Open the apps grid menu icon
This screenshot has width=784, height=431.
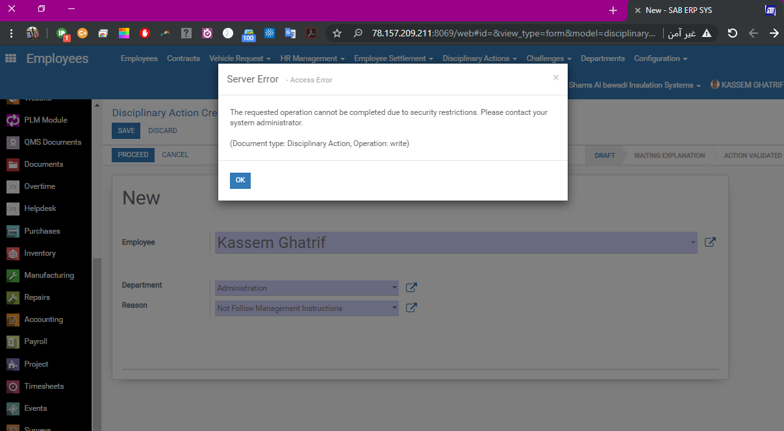(x=10, y=58)
